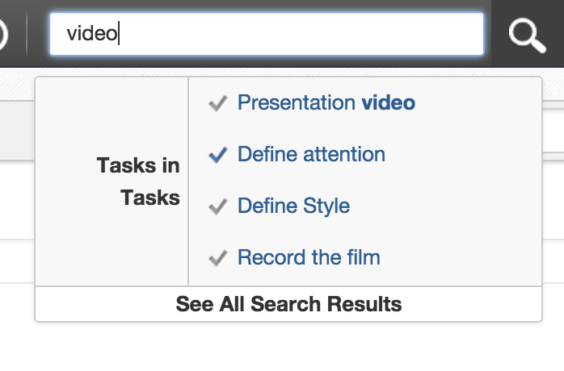Screen dimensions: 564x371
Task: Click the word film in last suggestion
Action: (x=364, y=257)
